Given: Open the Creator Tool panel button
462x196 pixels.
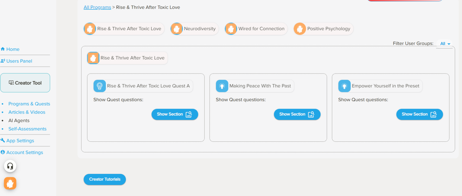Looking at the screenshot, I should click(x=25, y=83).
